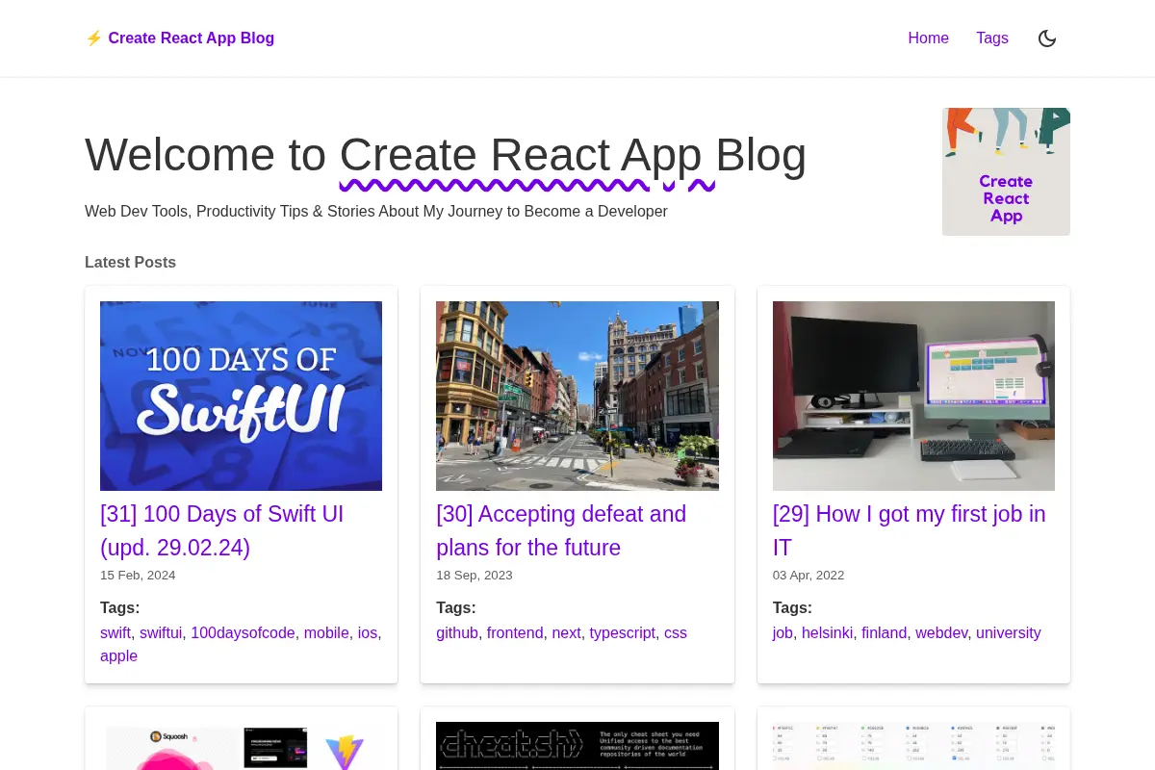Select the frontend tag
Viewport: 1155px width, 770px height.
tap(515, 633)
